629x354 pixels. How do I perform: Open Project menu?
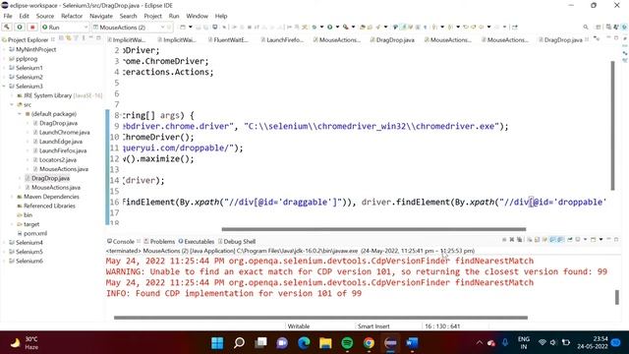pyautogui.click(x=153, y=16)
